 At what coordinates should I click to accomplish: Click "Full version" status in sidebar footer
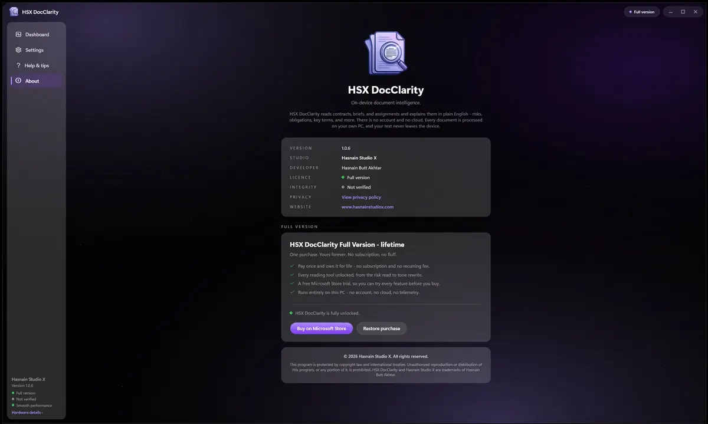[25, 393]
